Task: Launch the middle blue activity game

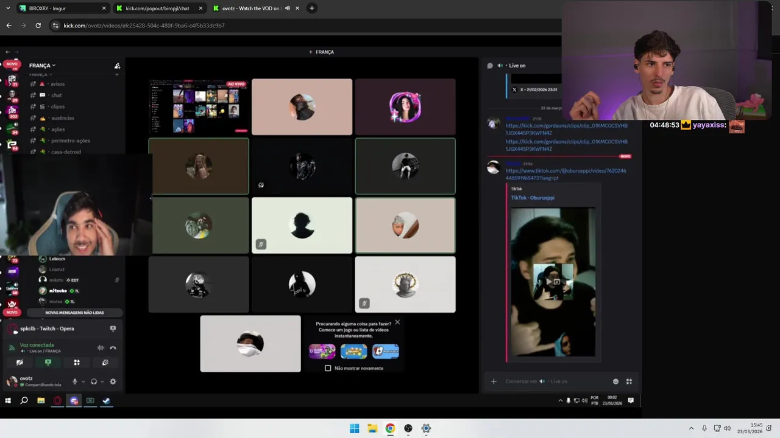Action: pyautogui.click(x=353, y=351)
